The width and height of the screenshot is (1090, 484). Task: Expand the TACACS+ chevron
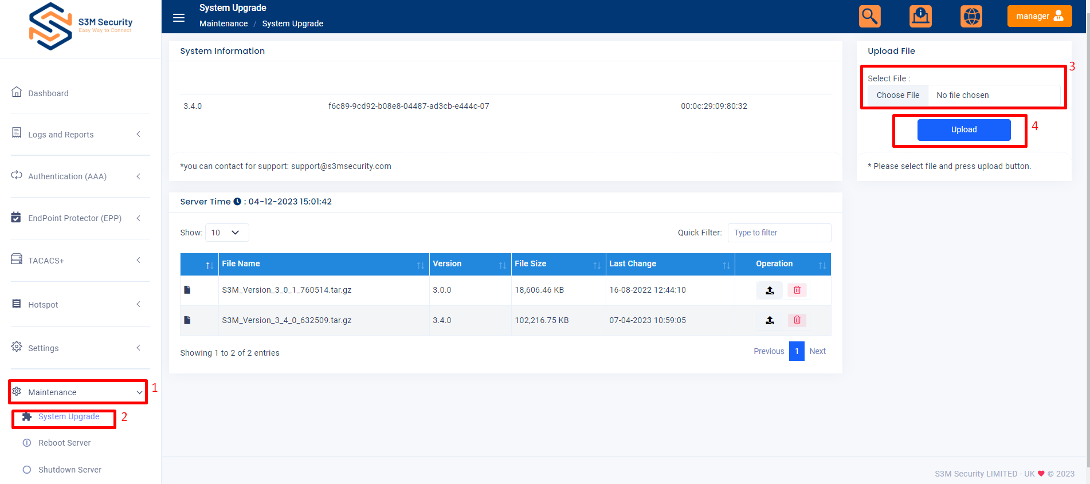138,260
